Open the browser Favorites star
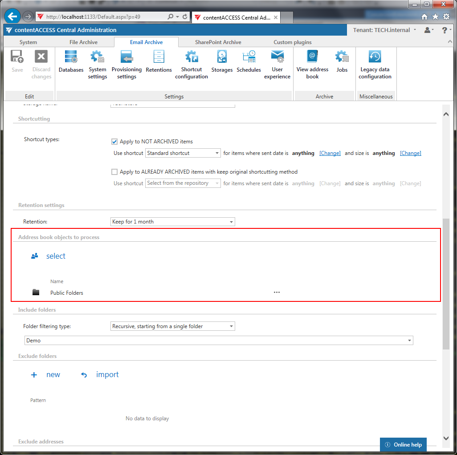The image size is (457, 455). 436,16
